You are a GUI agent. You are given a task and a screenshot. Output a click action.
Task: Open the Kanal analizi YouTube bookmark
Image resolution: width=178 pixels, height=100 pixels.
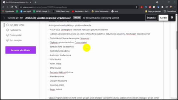click(81, 11)
